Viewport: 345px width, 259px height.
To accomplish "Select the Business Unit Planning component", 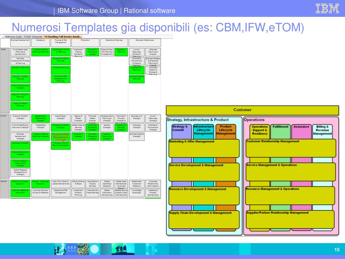I will (x=137, y=70).
